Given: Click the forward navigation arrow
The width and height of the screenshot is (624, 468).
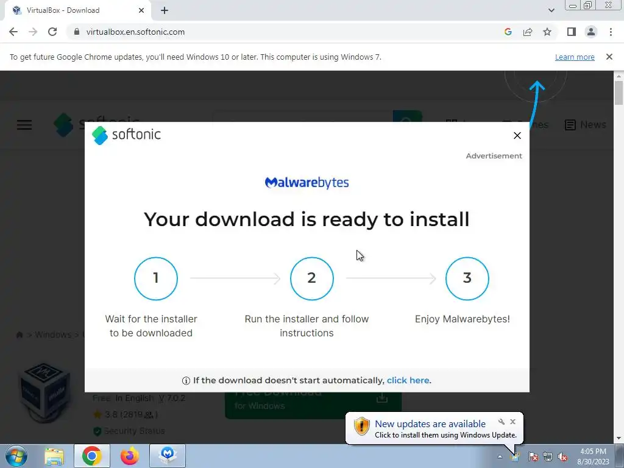Looking at the screenshot, I should 33,32.
